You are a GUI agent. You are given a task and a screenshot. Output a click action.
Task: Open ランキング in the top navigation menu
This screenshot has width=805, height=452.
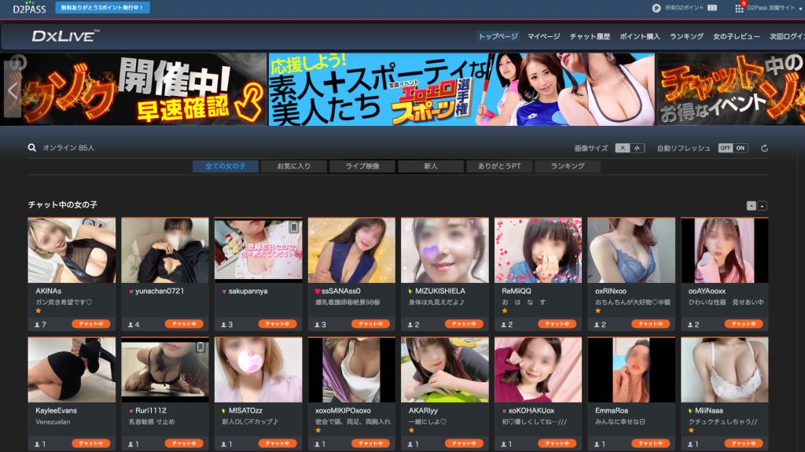(686, 36)
